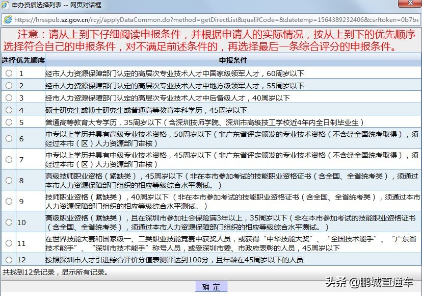Click the dialog icon in the title bar
The width and height of the screenshot is (422, 296).
pyautogui.click(x=6, y=5)
